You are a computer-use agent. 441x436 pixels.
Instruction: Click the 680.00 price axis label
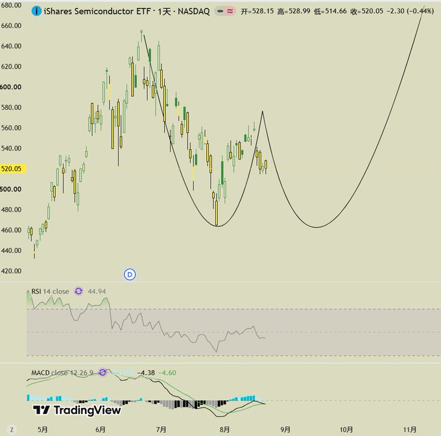coord(11,5)
